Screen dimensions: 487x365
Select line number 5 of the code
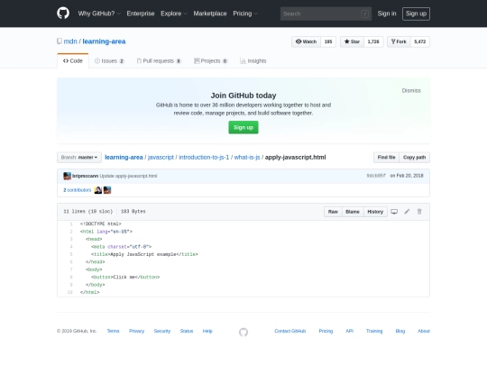[x=71, y=254]
